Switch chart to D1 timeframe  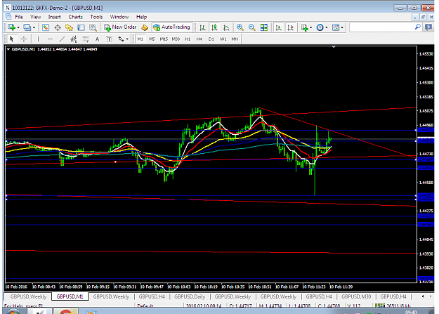coord(211,39)
